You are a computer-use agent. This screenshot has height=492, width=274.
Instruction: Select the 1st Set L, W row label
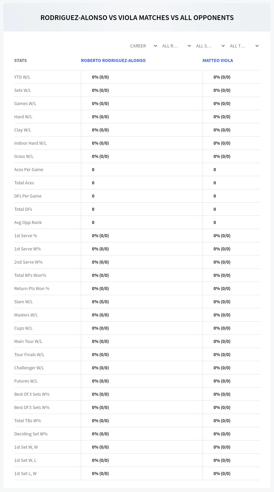(25, 473)
